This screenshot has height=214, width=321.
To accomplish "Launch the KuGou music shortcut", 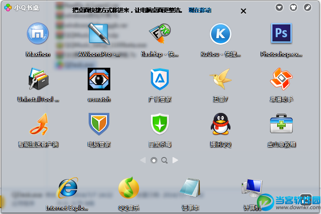I will [221, 34].
